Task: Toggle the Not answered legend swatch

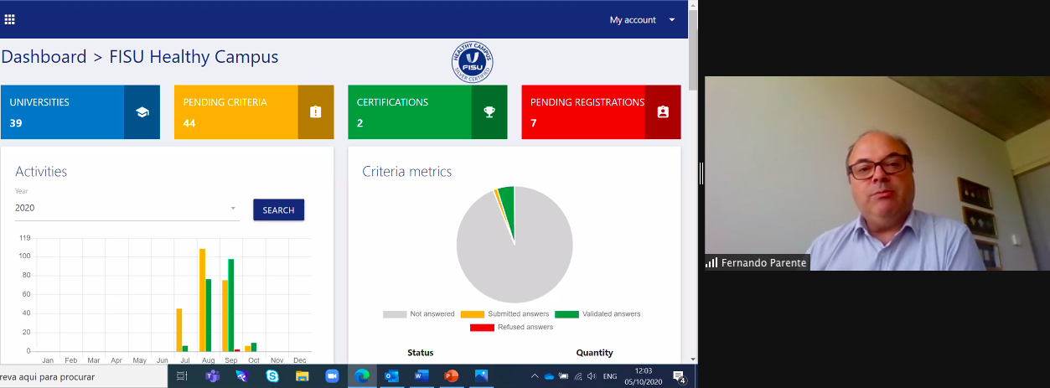Action: click(x=395, y=314)
